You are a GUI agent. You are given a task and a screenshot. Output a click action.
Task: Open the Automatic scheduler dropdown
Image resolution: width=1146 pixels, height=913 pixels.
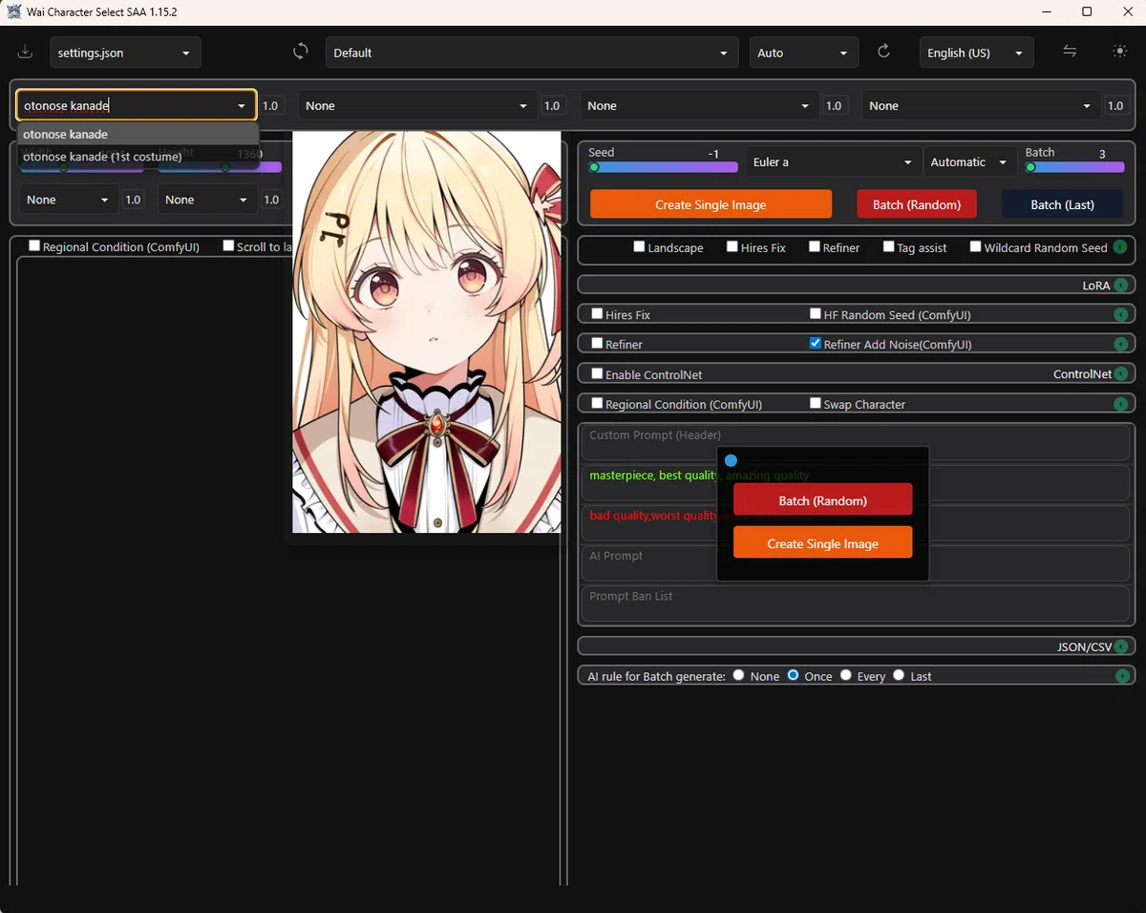tap(969, 162)
